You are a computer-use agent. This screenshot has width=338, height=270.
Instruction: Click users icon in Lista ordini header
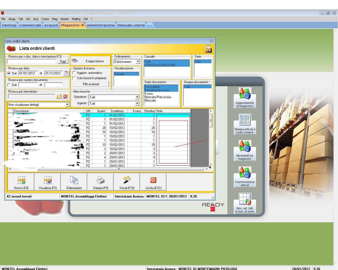208,49
